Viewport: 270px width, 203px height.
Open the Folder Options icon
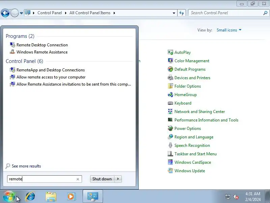tap(170, 86)
